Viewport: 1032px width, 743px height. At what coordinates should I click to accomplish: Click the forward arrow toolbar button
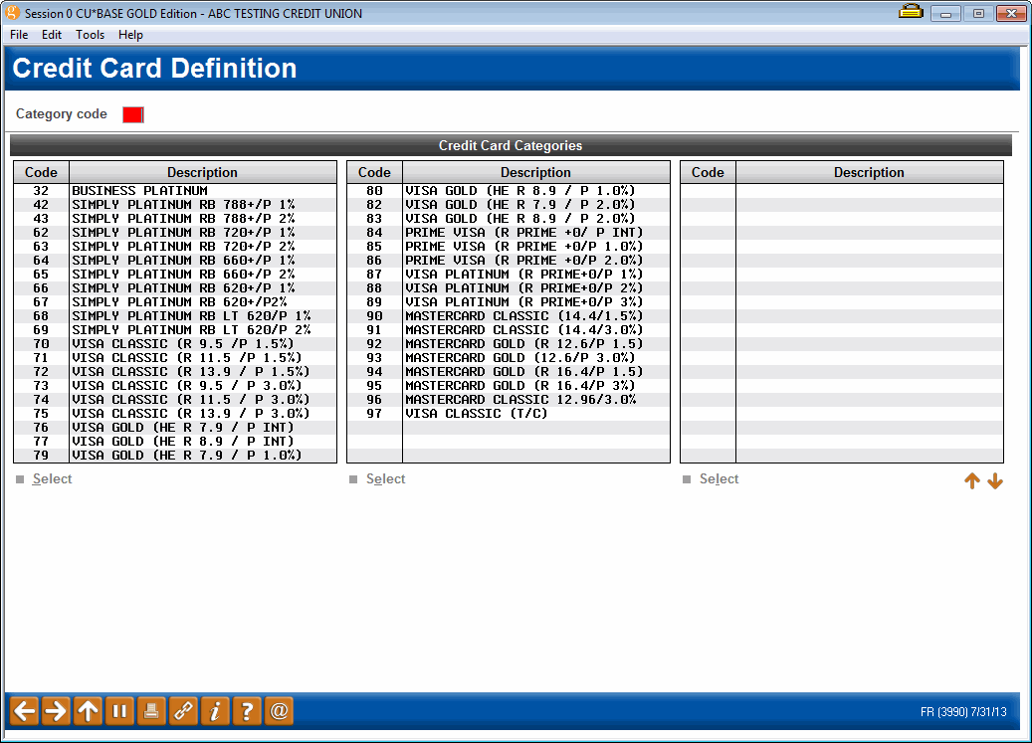56,710
